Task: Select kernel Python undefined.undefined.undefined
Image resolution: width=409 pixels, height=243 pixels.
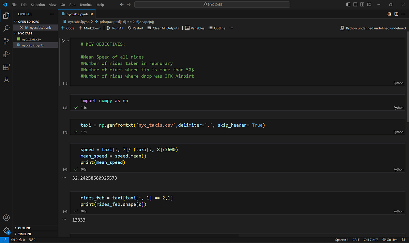Action: 373,28
